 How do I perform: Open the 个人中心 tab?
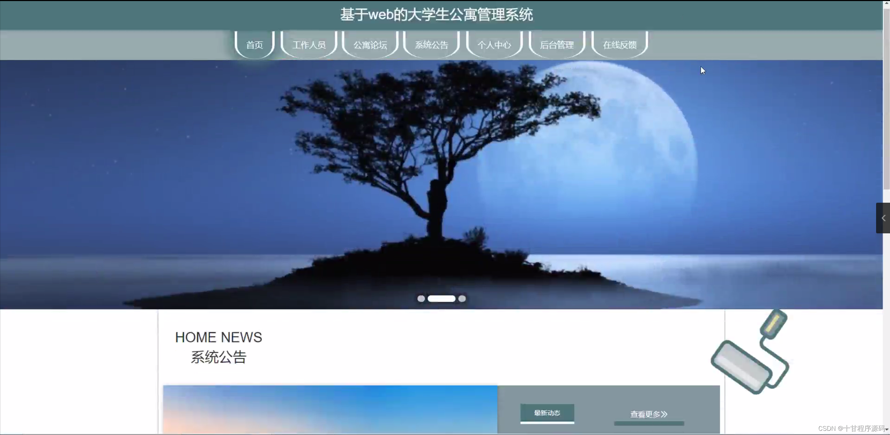494,45
